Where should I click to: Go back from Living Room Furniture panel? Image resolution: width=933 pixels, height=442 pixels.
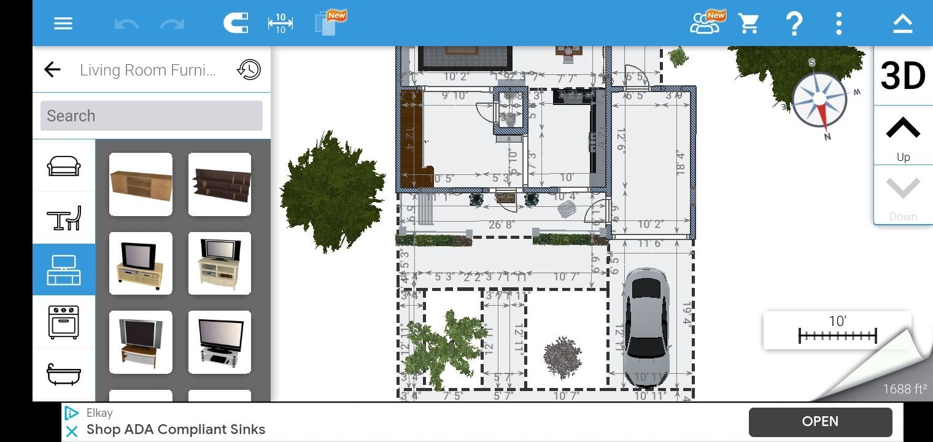click(52, 69)
